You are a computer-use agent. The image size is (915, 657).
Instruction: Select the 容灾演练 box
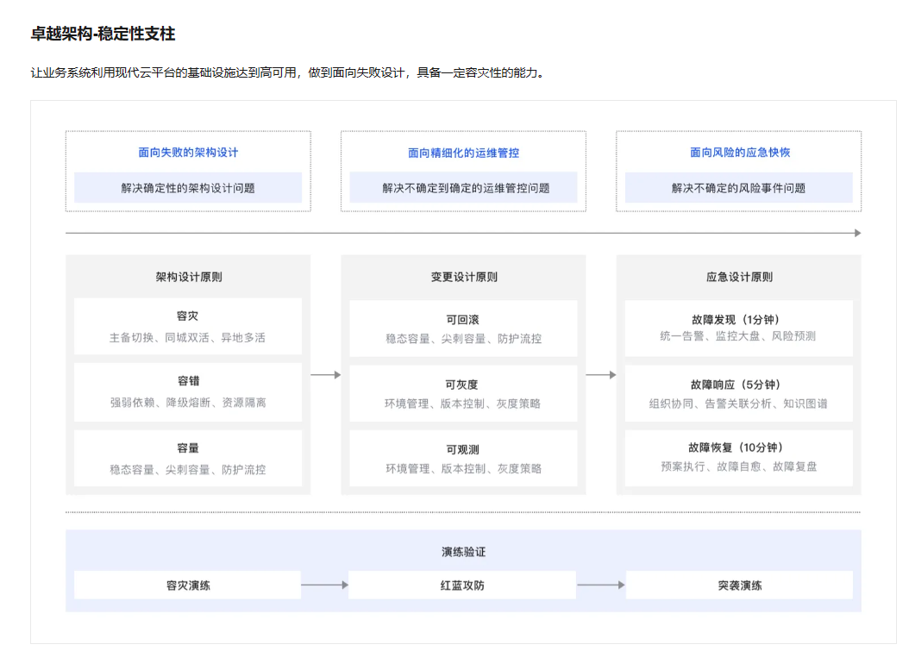click(x=187, y=585)
